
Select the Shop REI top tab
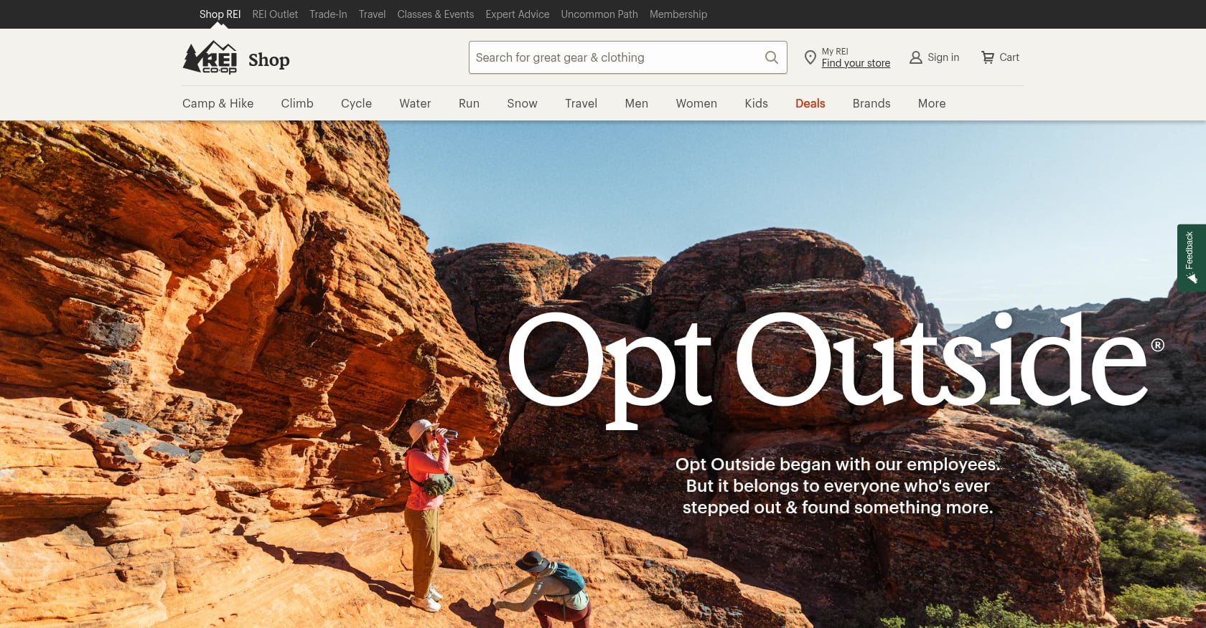pyautogui.click(x=220, y=14)
